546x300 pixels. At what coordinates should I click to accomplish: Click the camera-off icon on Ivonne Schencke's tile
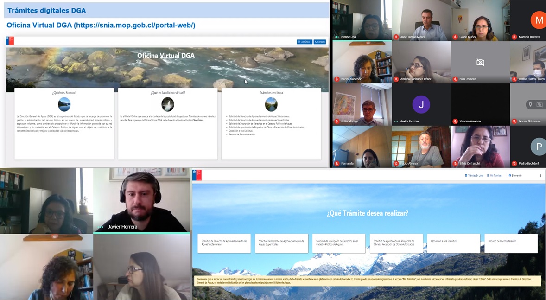[x=540, y=104]
